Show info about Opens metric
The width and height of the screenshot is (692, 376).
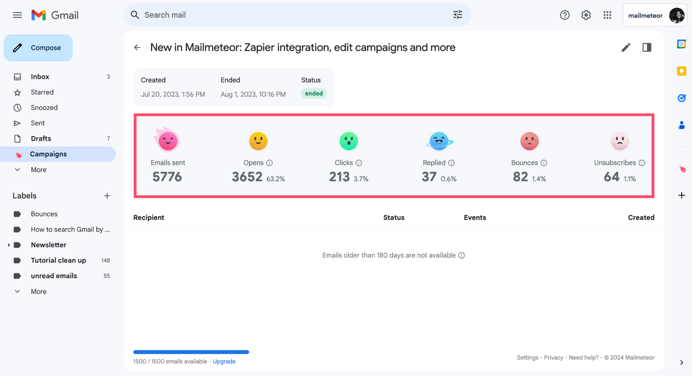click(270, 163)
